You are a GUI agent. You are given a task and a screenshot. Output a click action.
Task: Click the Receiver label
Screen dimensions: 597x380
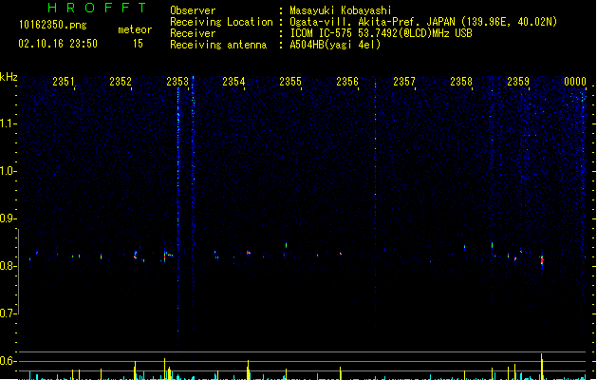(193, 33)
